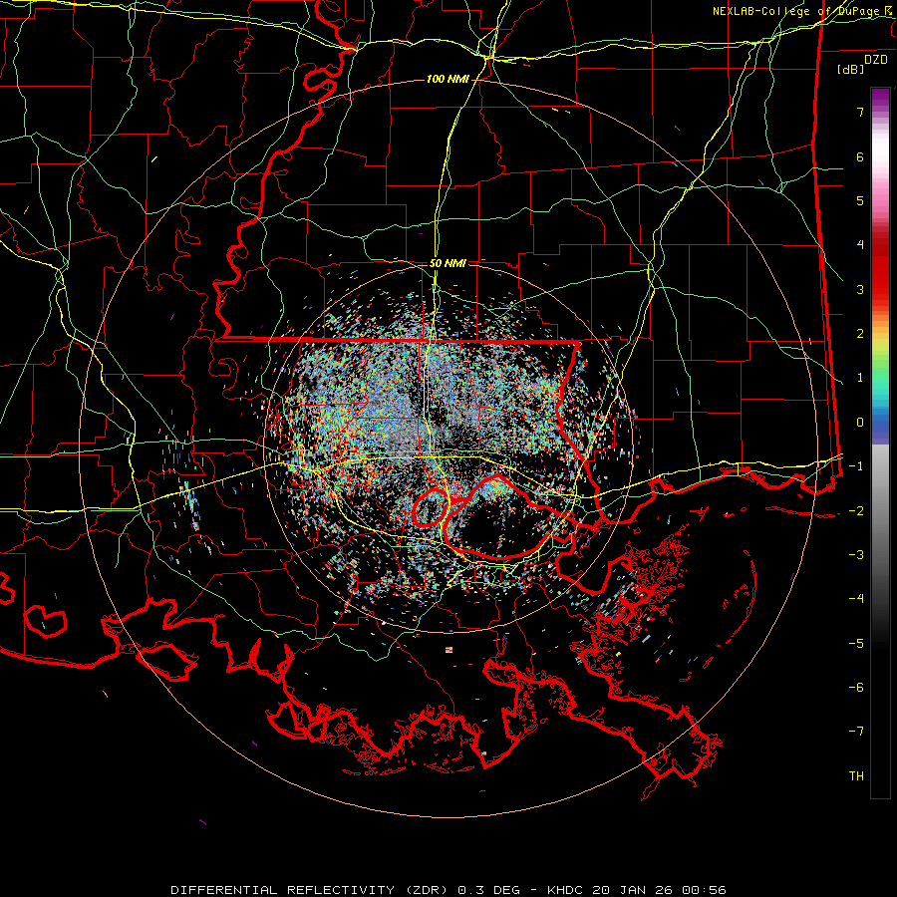This screenshot has width=897, height=897.
Task: Select the 2 dB scale value
Action: tap(860, 334)
